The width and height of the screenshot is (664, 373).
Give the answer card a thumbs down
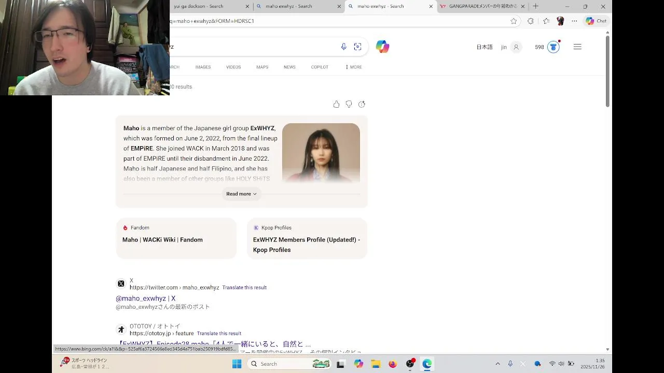[349, 104]
